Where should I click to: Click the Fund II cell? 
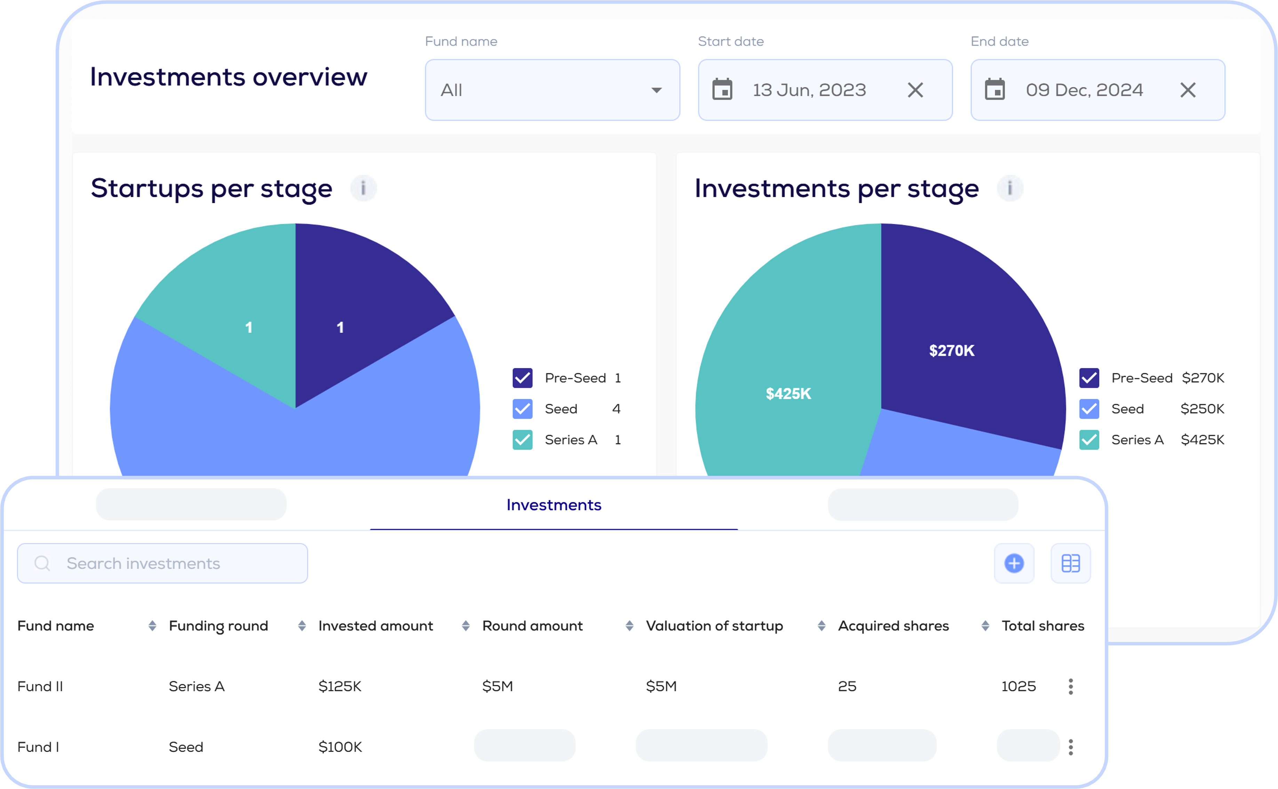pyautogui.click(x=40, y=686)
